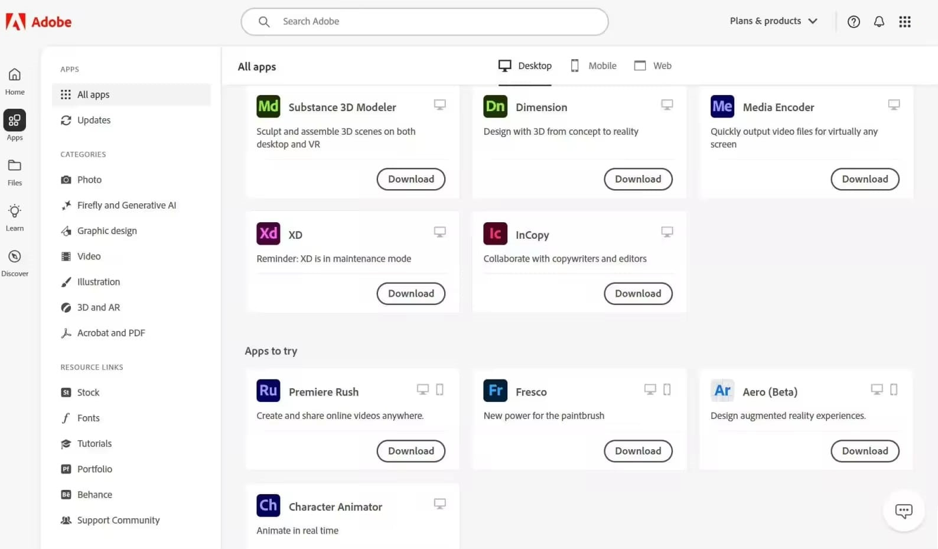Viewport: 938px width, 549px height.
Task: Open notifications bell icon
Action: click(879, 22)
